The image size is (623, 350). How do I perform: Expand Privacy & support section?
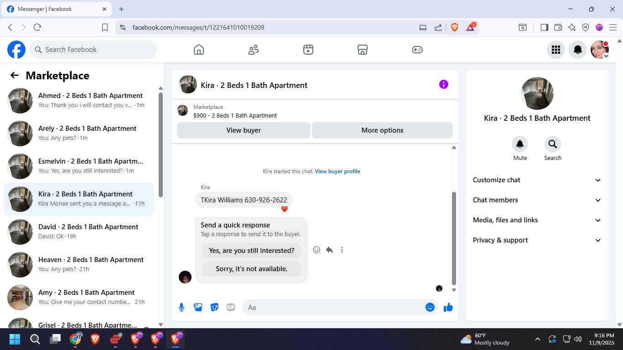pyautogui.click(x=537, y=240)
